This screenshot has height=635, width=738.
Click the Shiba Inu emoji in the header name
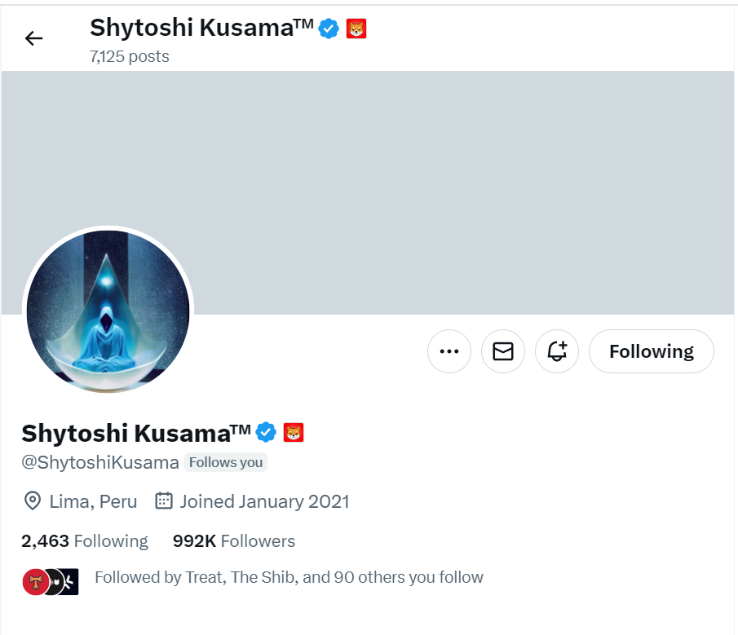click(356, 27)
